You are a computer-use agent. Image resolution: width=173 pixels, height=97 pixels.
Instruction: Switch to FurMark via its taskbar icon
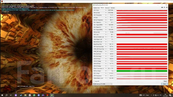48,95
